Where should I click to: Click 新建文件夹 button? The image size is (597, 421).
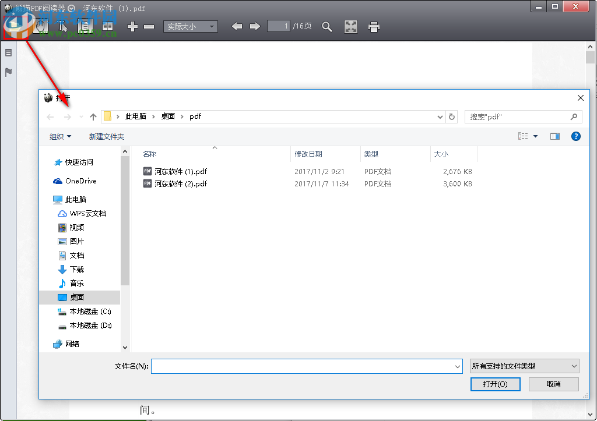coord(107,136)
